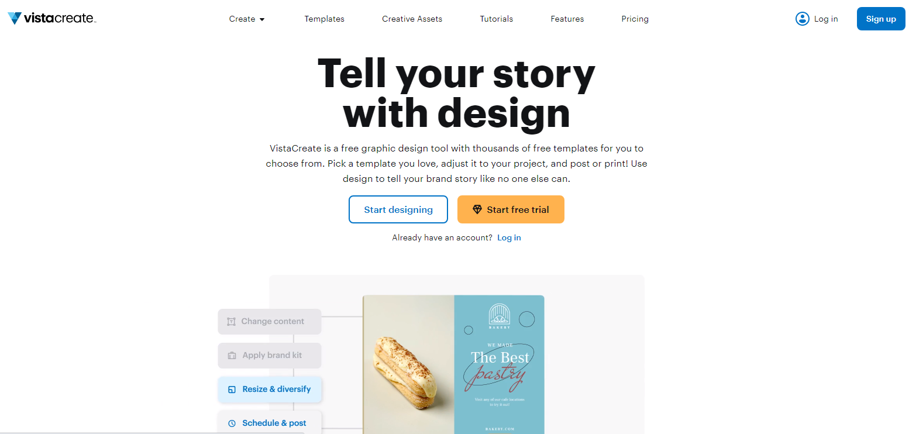The width and height of the screenshot is (909, 434).
Task: Click the Schedule & post clock icon
Action: [232, 423]
